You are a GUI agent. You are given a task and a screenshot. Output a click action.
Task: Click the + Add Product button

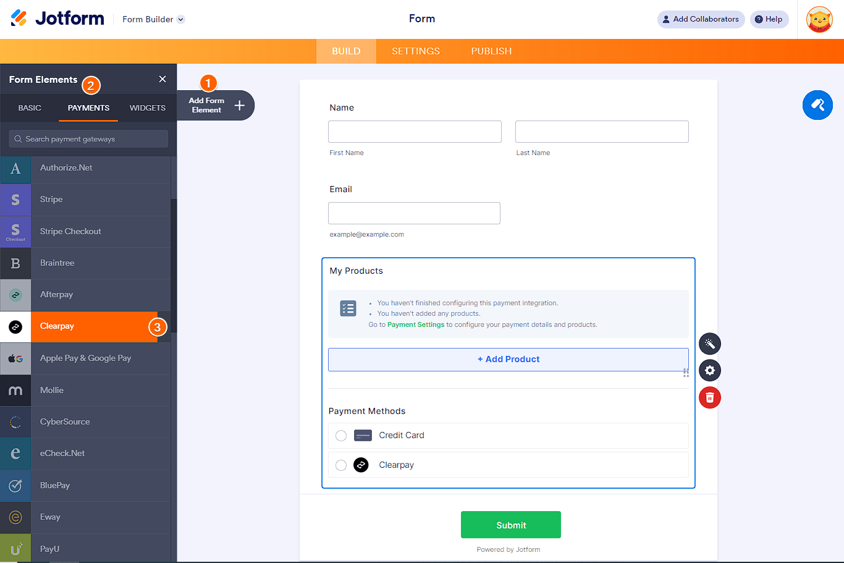(509, 360)
